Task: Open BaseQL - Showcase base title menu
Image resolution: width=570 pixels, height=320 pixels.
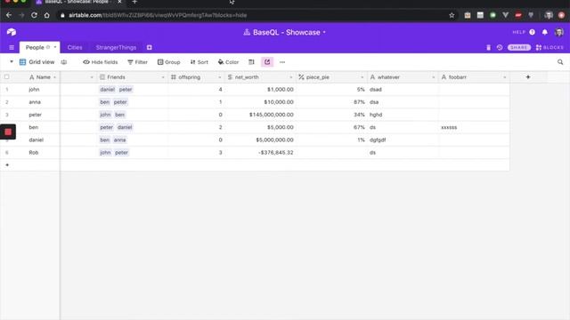Action: click(x=285, y=32)
